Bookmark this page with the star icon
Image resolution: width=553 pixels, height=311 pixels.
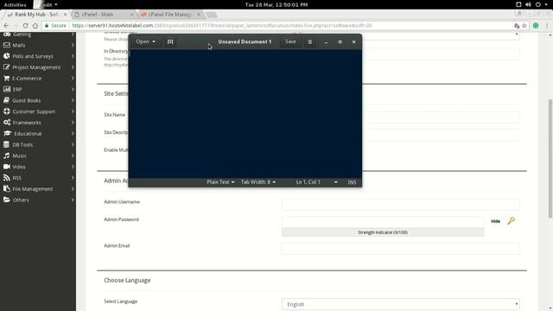(x=524, y=25)
